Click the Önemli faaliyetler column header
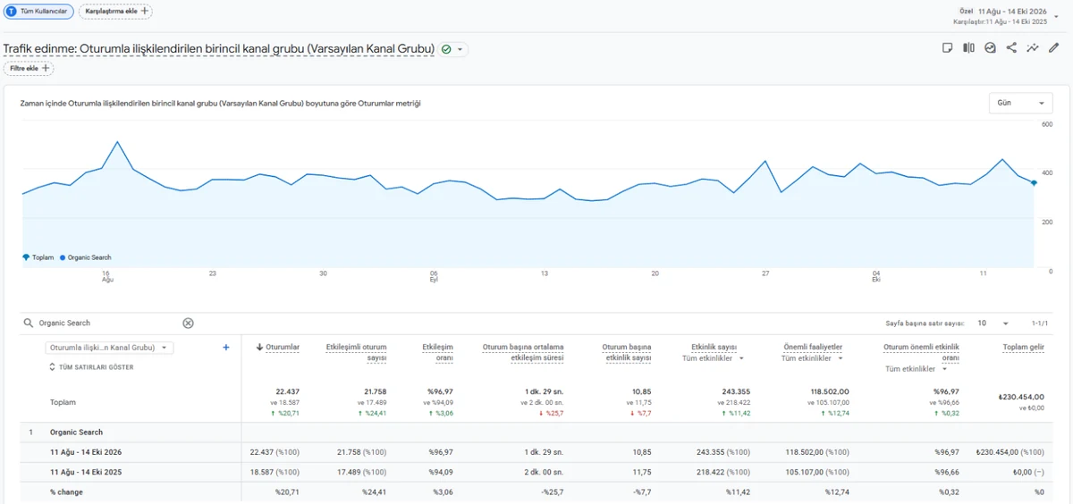1073x504 pixels. [813, 347]
